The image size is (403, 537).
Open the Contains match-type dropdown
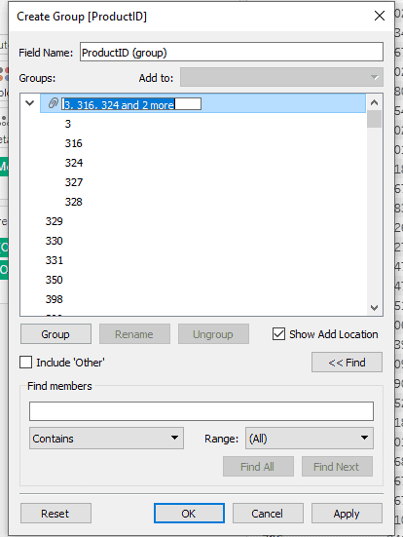tap(106, 438)
